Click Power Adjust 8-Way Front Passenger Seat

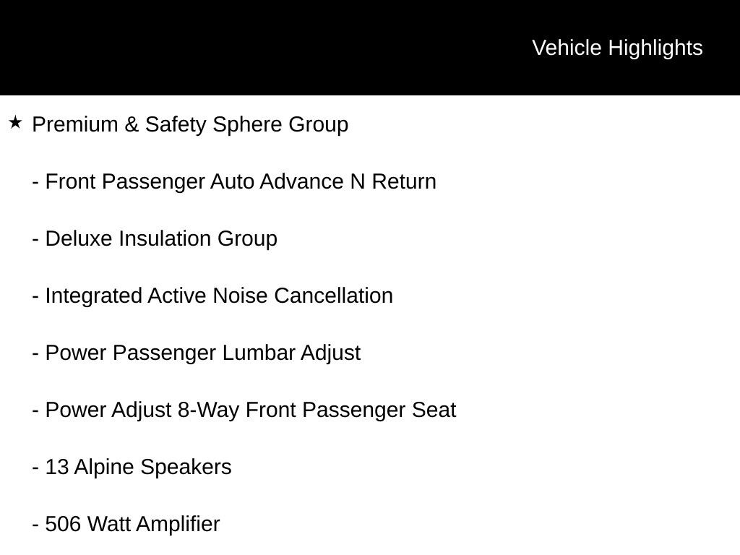pyautogui.click(x=244, y=410)
